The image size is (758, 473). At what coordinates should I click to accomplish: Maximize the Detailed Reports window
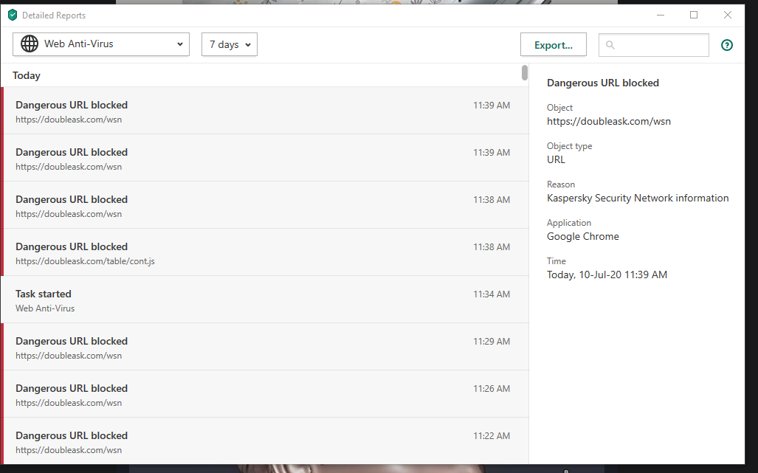point(694,15)
